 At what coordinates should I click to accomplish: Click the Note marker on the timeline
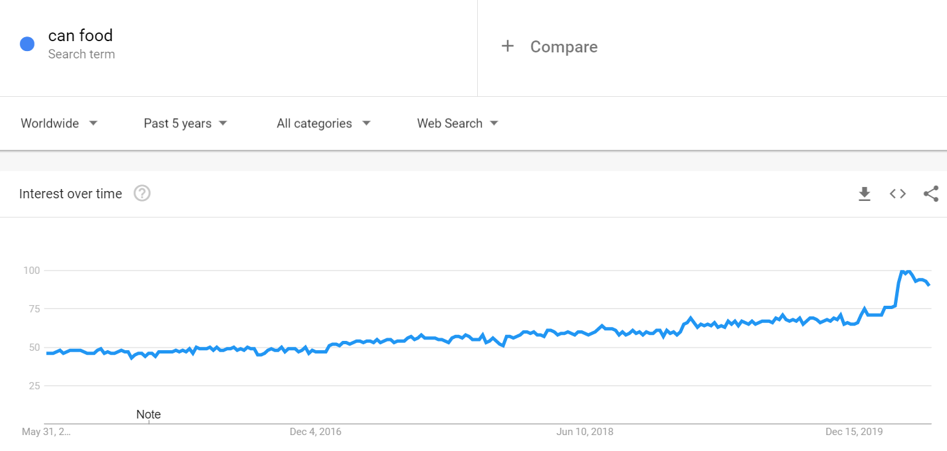149,415
